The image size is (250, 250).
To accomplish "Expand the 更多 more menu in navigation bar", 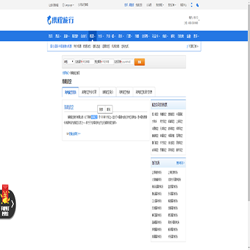I will tap(197, 36).
